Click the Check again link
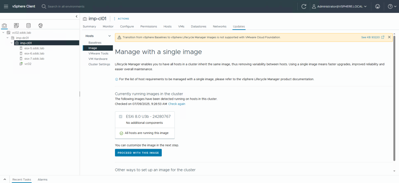 tap(177, 104)
